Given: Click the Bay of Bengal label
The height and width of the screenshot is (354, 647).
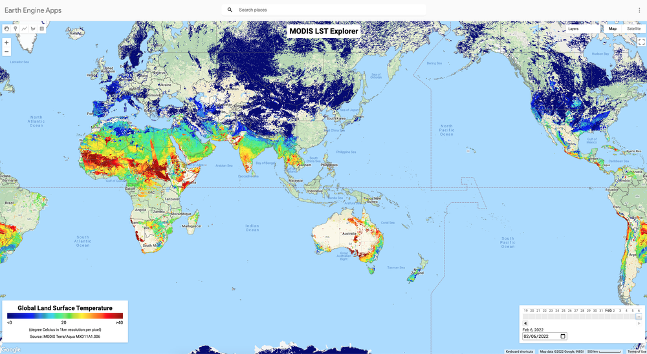Looking at the screenshot, I should click(x=265, y=163).
